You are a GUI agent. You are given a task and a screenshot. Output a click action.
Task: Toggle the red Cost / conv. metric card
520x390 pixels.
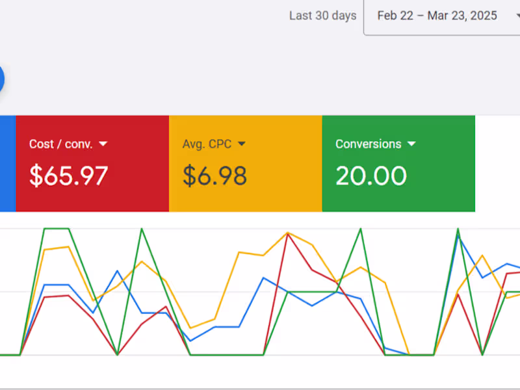[x=91, y=163]
